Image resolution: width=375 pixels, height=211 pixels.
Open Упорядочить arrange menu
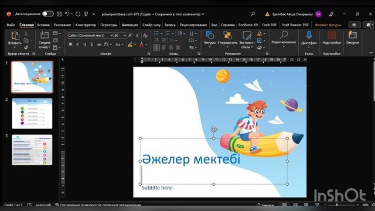tap(227, 36)
